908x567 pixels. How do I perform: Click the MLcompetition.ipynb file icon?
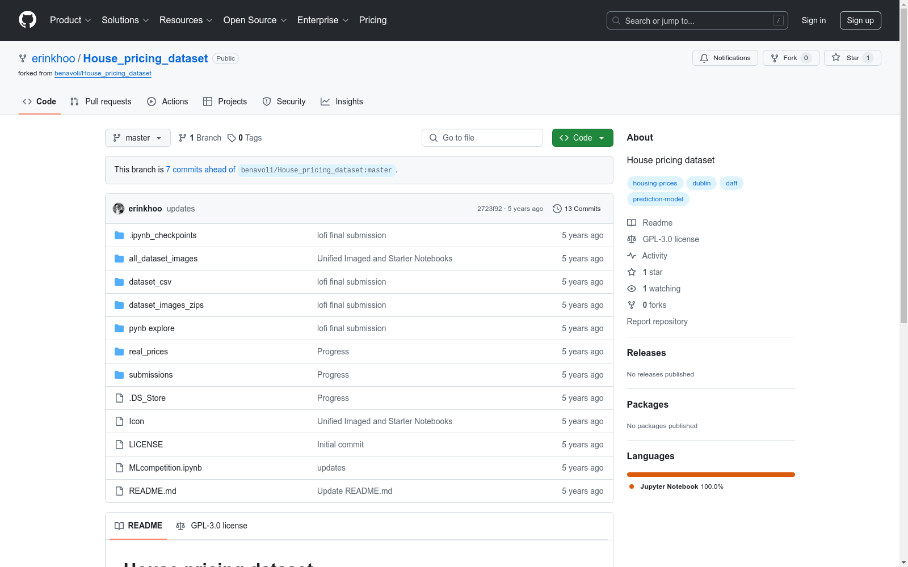(119, 468)
